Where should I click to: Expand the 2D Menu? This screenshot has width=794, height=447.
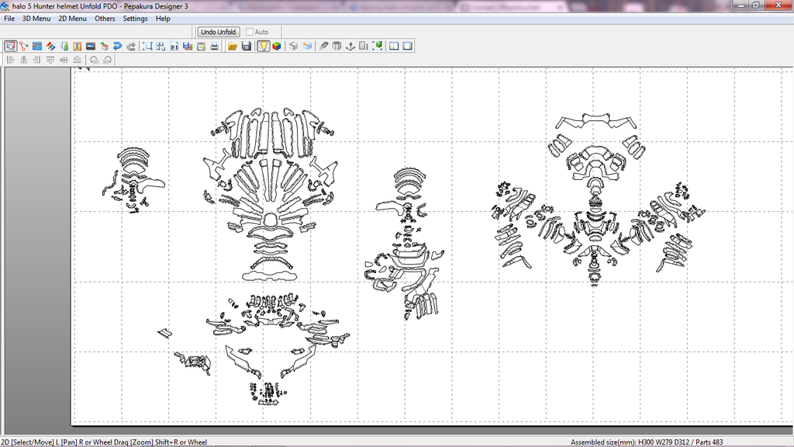(x=72, y=19)
